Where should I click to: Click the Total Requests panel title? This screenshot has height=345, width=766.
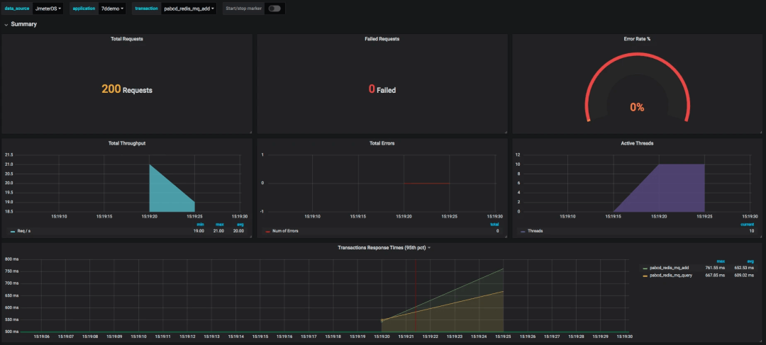127,38
